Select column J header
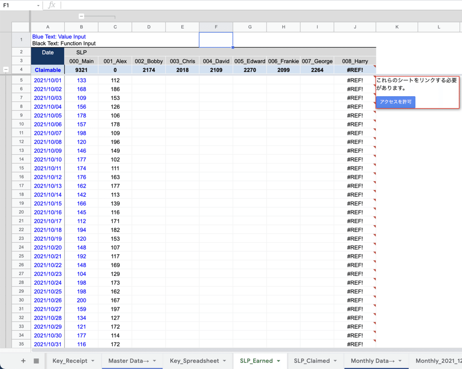This screenshot has height=369, width=462. click(x=355, y=27)
